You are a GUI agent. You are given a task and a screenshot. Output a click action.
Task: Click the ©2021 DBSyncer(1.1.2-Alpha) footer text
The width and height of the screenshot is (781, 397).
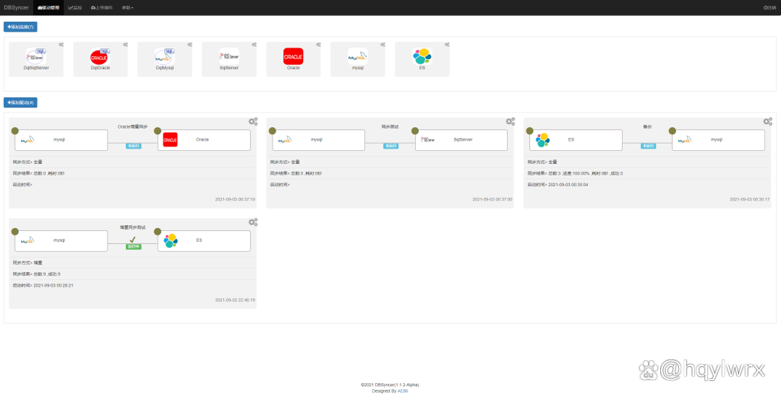390,385
